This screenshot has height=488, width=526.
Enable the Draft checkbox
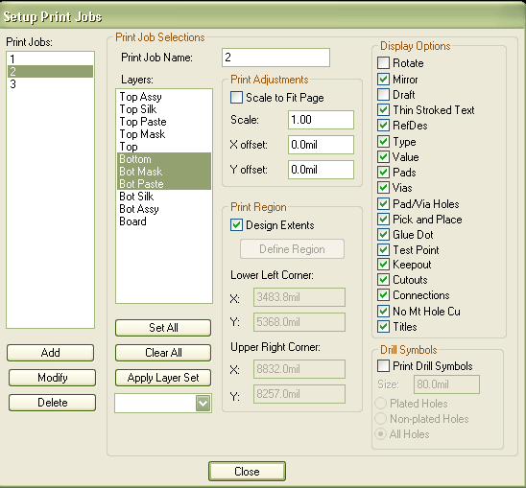point(383,95)
